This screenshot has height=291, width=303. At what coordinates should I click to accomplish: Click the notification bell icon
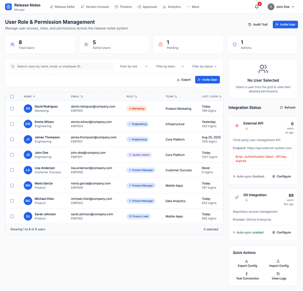point(257,7)
